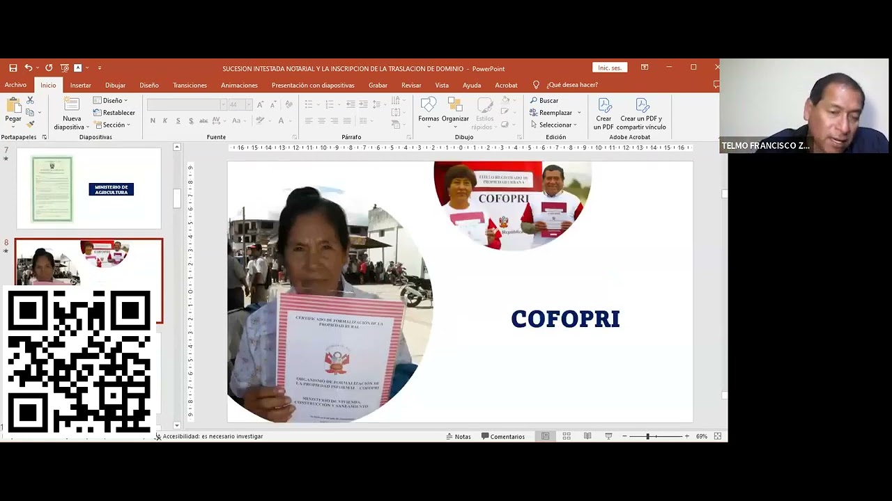Screen dimensions: 892x501
Task: Expand the Sección dropdown
Action: (x=112, y=125)
